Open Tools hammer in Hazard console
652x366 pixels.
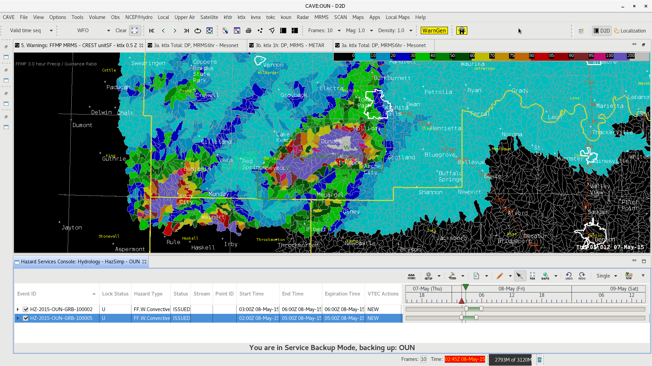[x=452, y=276]
